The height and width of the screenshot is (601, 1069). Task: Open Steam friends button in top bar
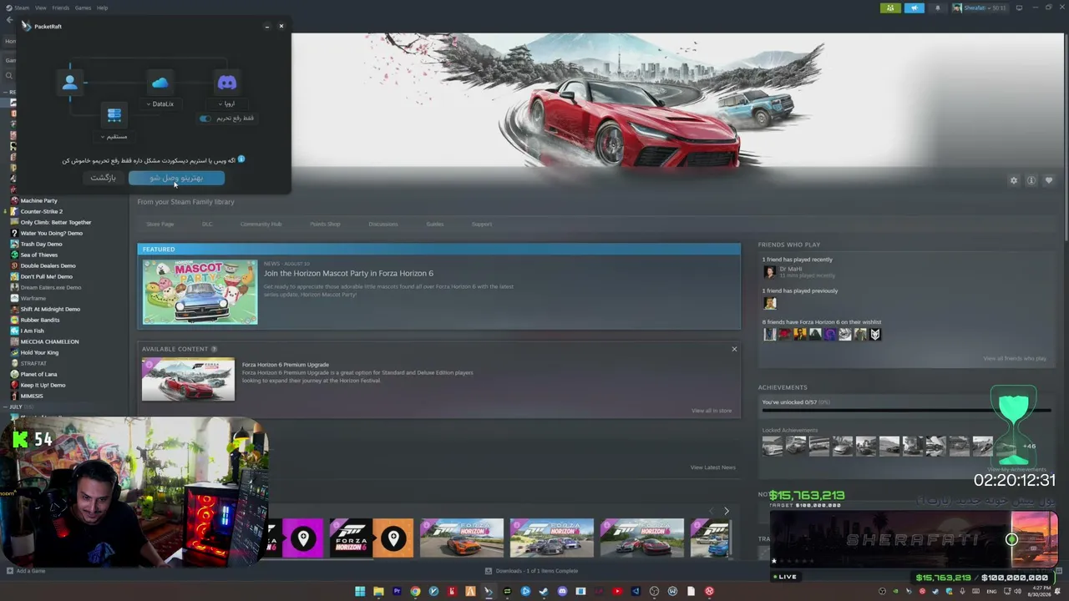click(x=890, y=8)
